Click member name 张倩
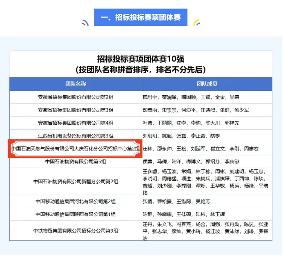 pyautogui.click(x=147, y=202)
